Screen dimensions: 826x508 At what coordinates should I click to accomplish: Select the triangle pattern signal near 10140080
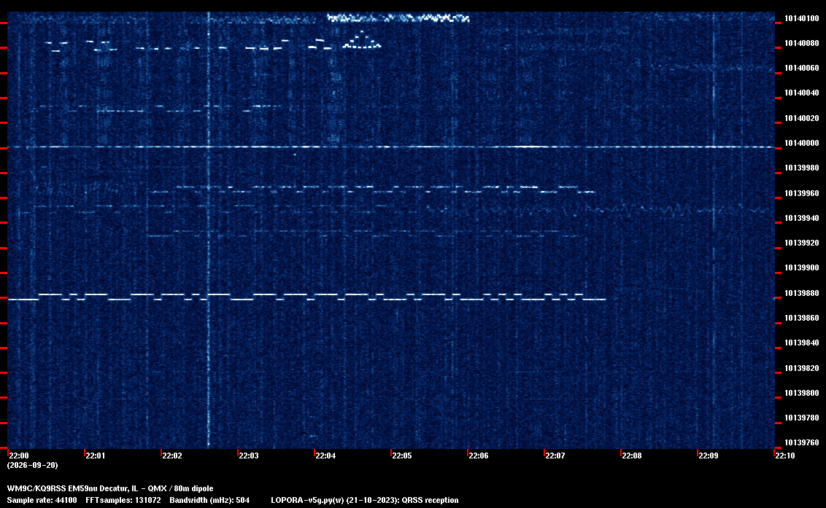pyautogui.click(x=362, y=40)
